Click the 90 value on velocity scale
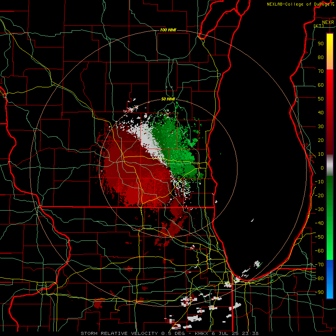 321,44
